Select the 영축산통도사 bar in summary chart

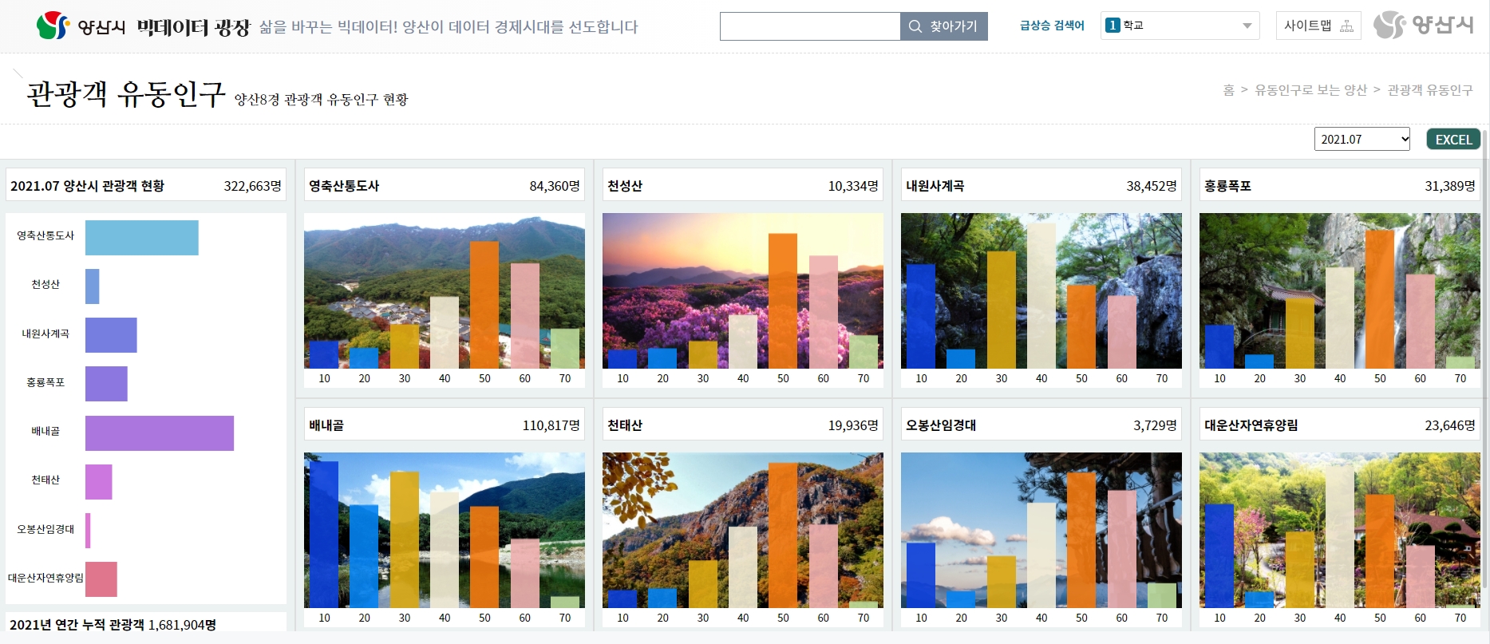click(142, 238)
